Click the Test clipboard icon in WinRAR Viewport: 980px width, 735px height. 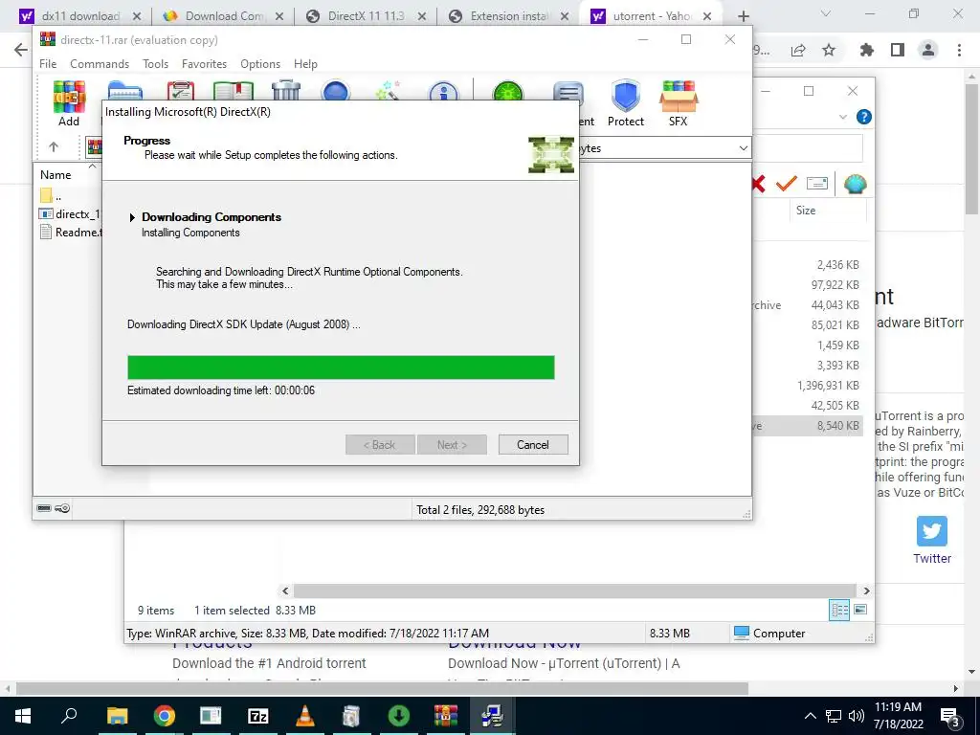[x=181, y=91]
